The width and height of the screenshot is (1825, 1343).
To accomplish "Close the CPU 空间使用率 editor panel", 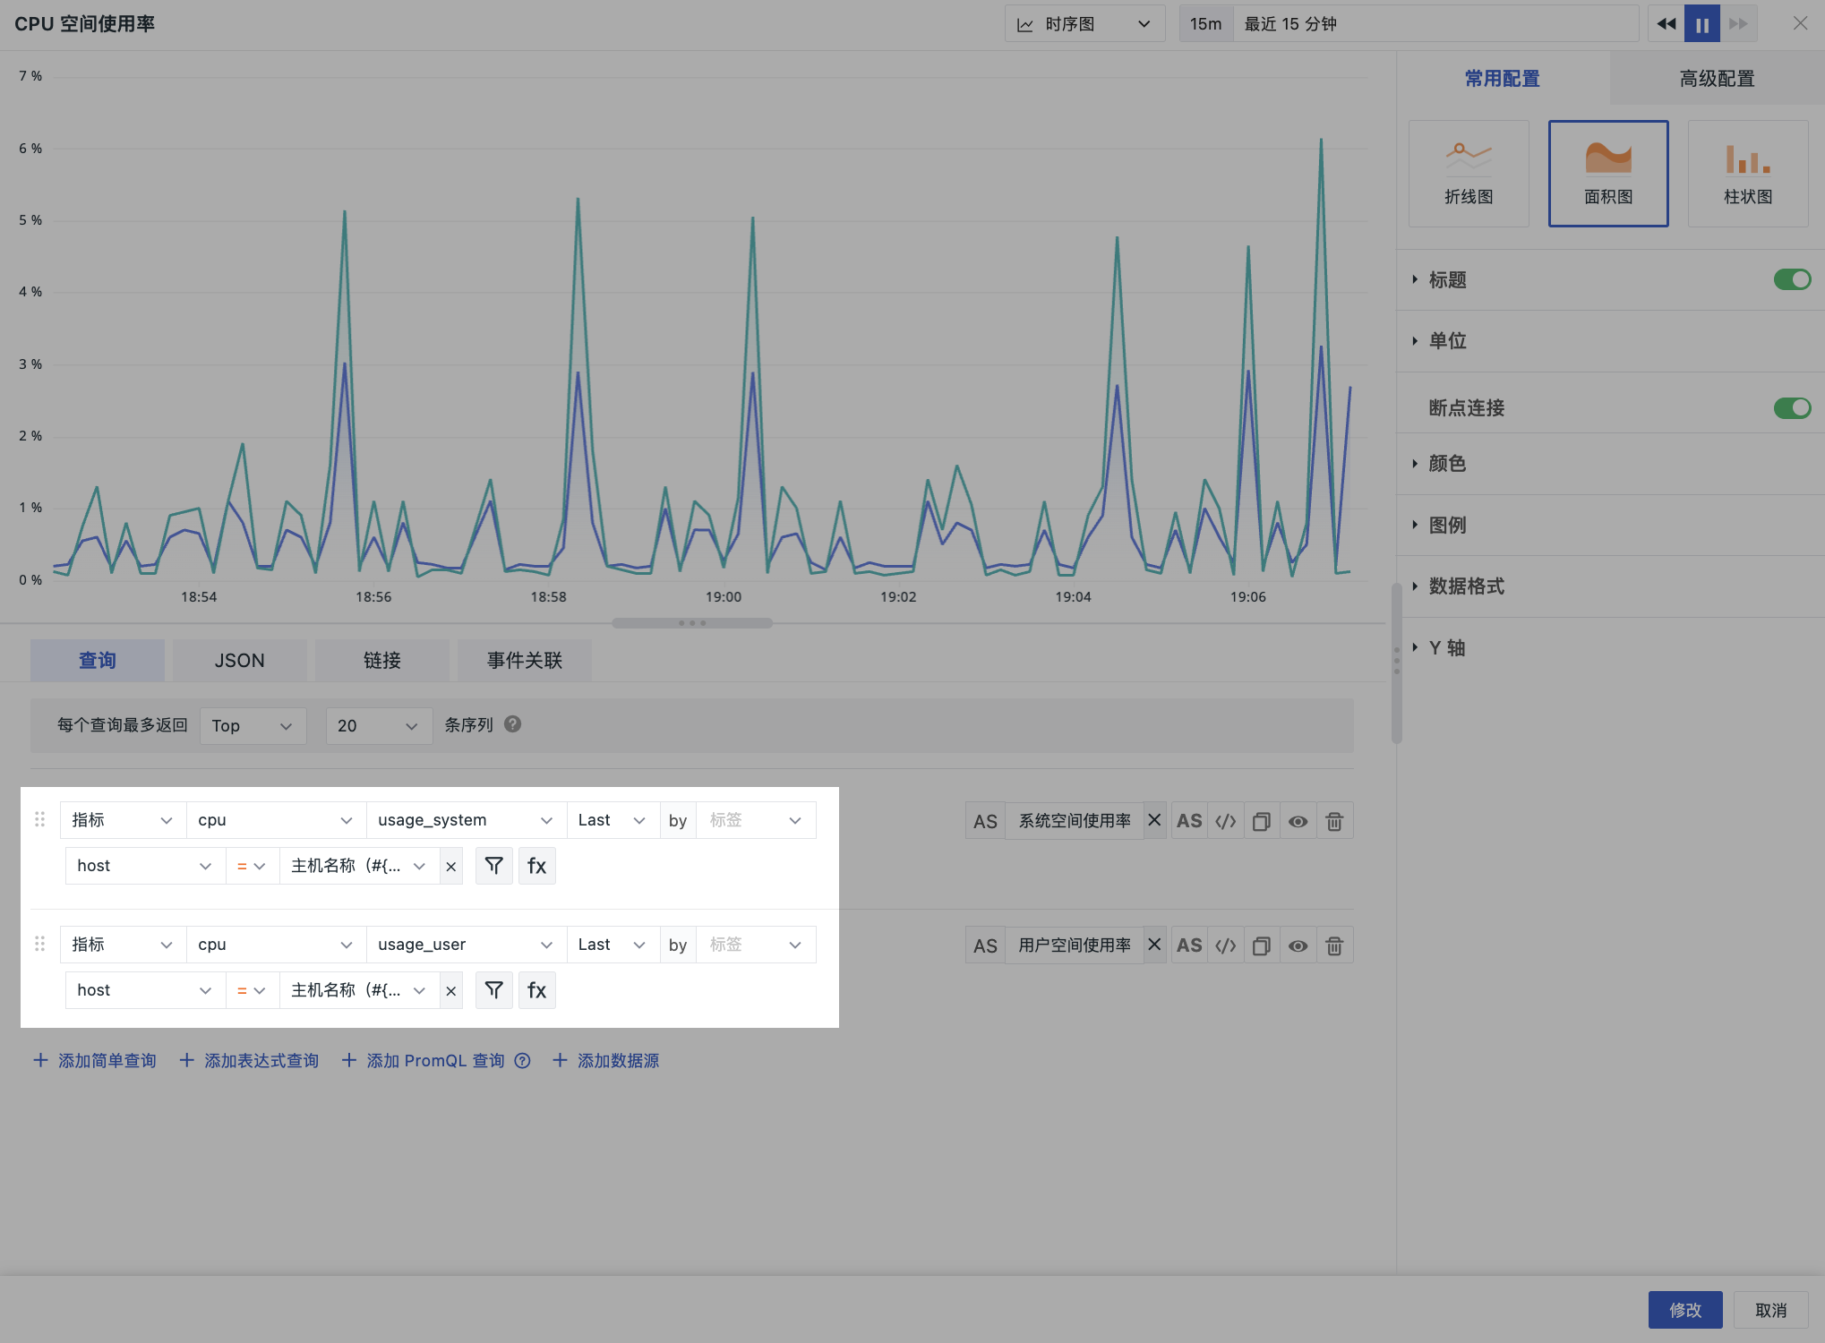I will 1800,23.
